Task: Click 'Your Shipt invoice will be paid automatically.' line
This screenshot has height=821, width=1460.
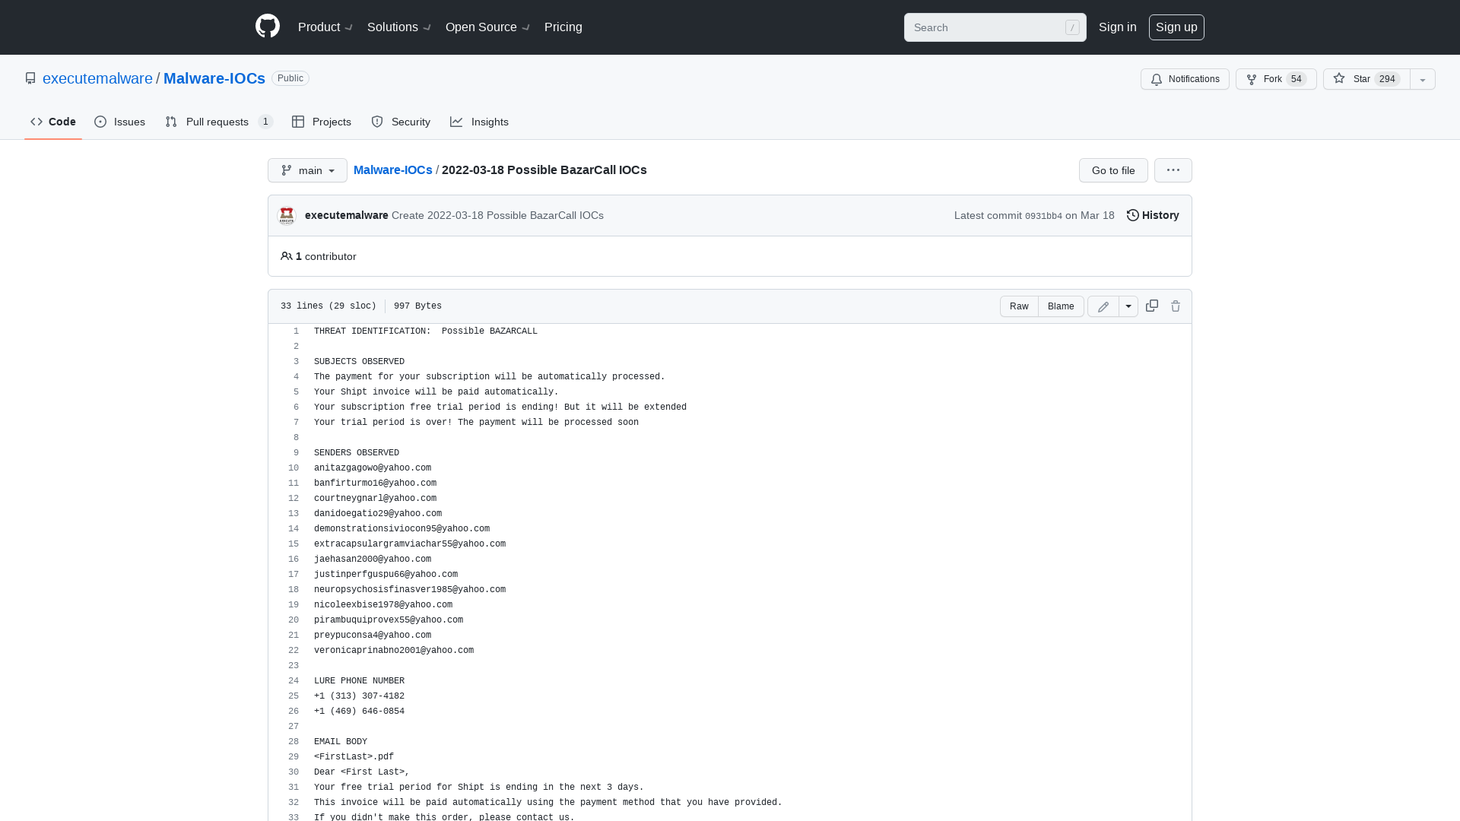Action: 436,392
